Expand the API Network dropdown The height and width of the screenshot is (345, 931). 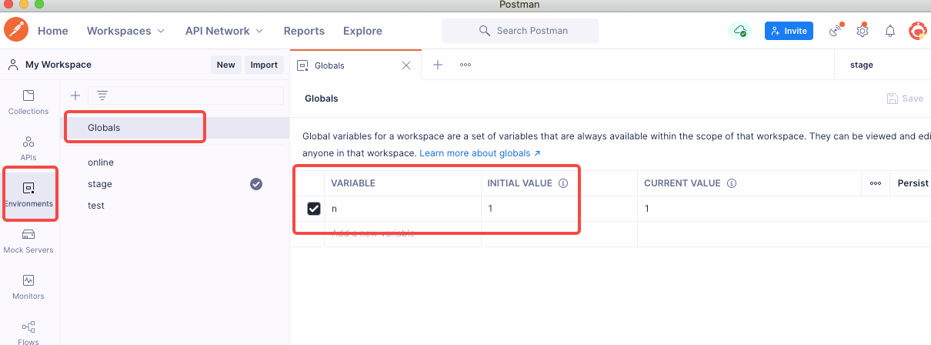coord(224,31)
